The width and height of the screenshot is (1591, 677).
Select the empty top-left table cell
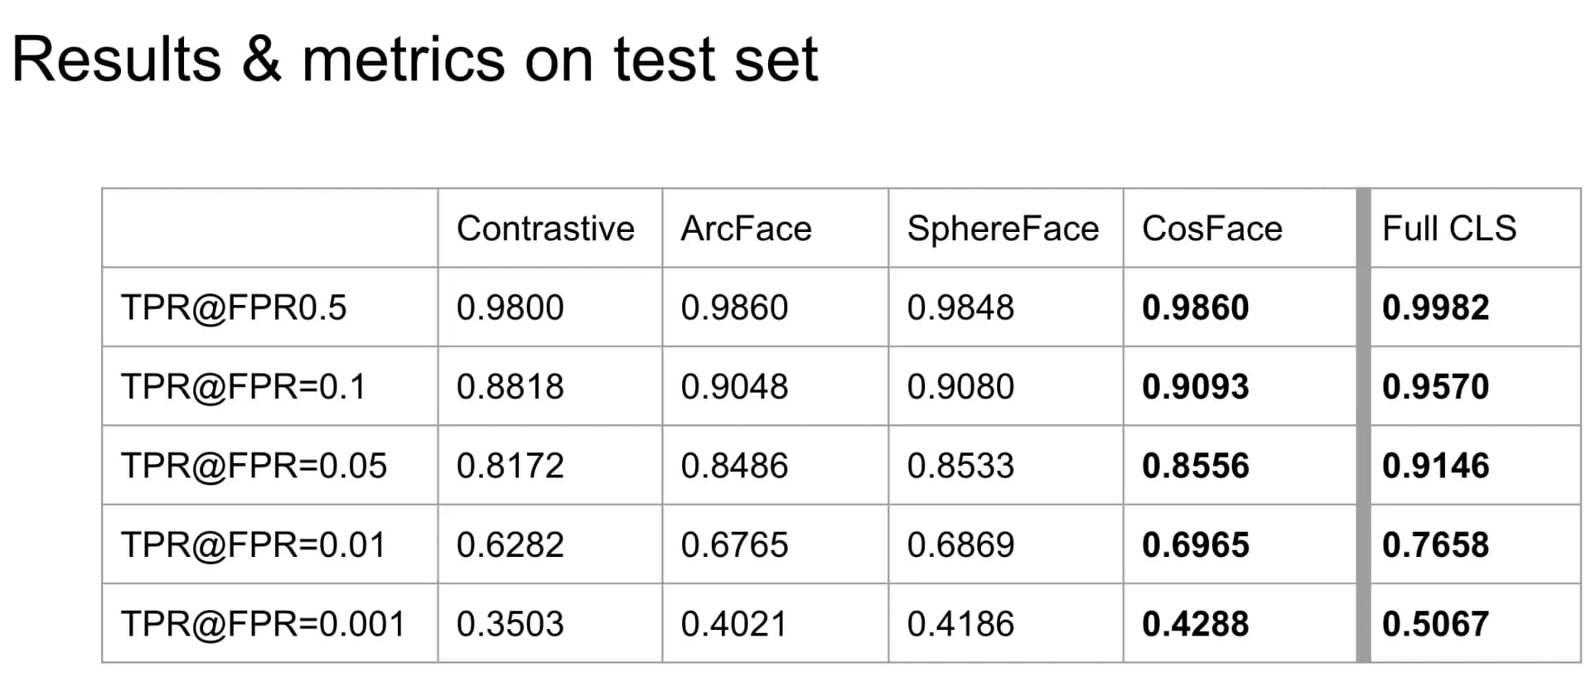click(x=269, y=228)
